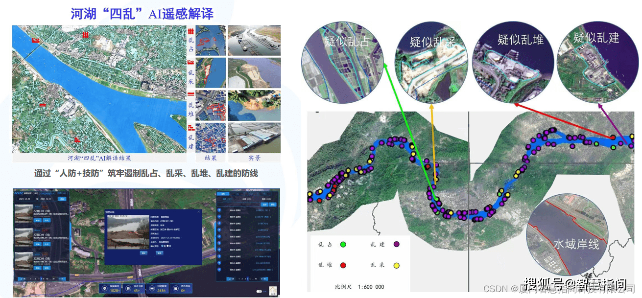The height and width of the screenshot is (298, 642).
Task: Close the alert review dialog
Action: pos(199,211)
